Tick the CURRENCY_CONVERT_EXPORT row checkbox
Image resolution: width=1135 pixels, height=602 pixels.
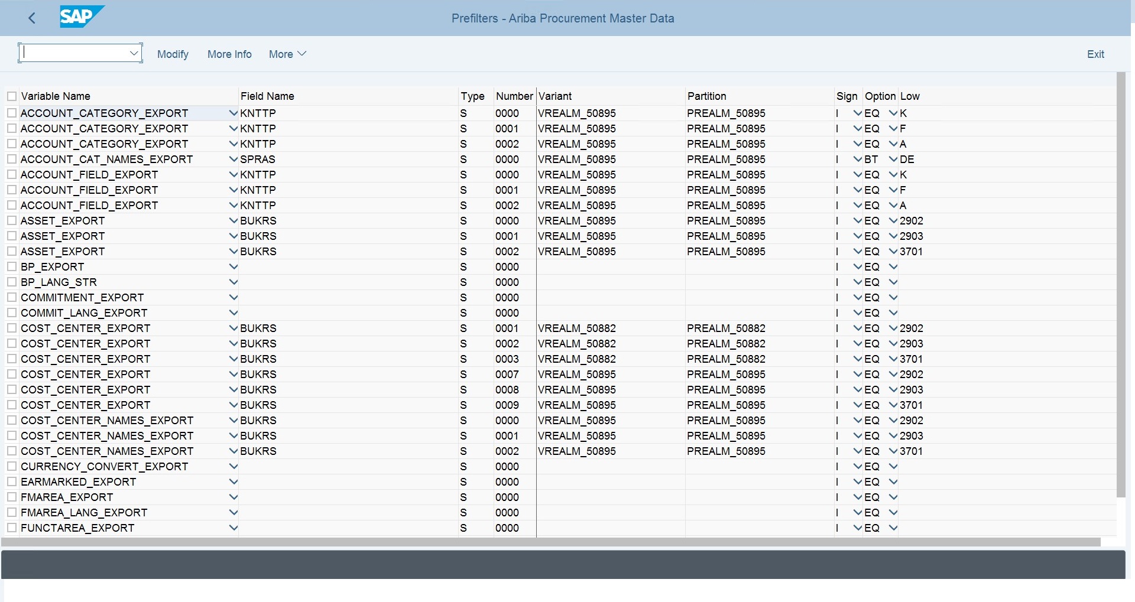12,466
